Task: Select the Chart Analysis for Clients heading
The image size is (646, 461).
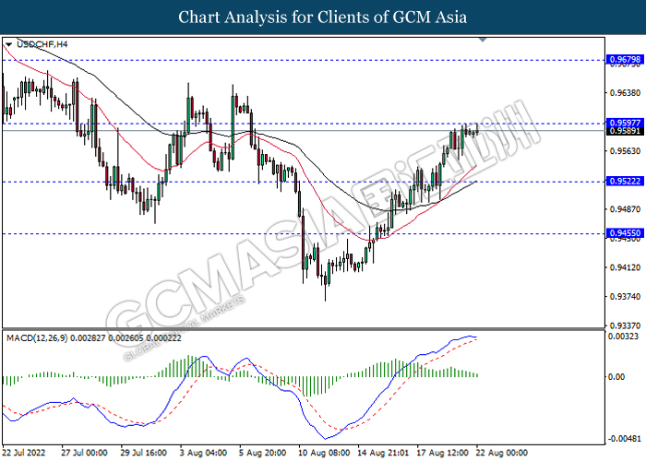Action: (323, 18)
